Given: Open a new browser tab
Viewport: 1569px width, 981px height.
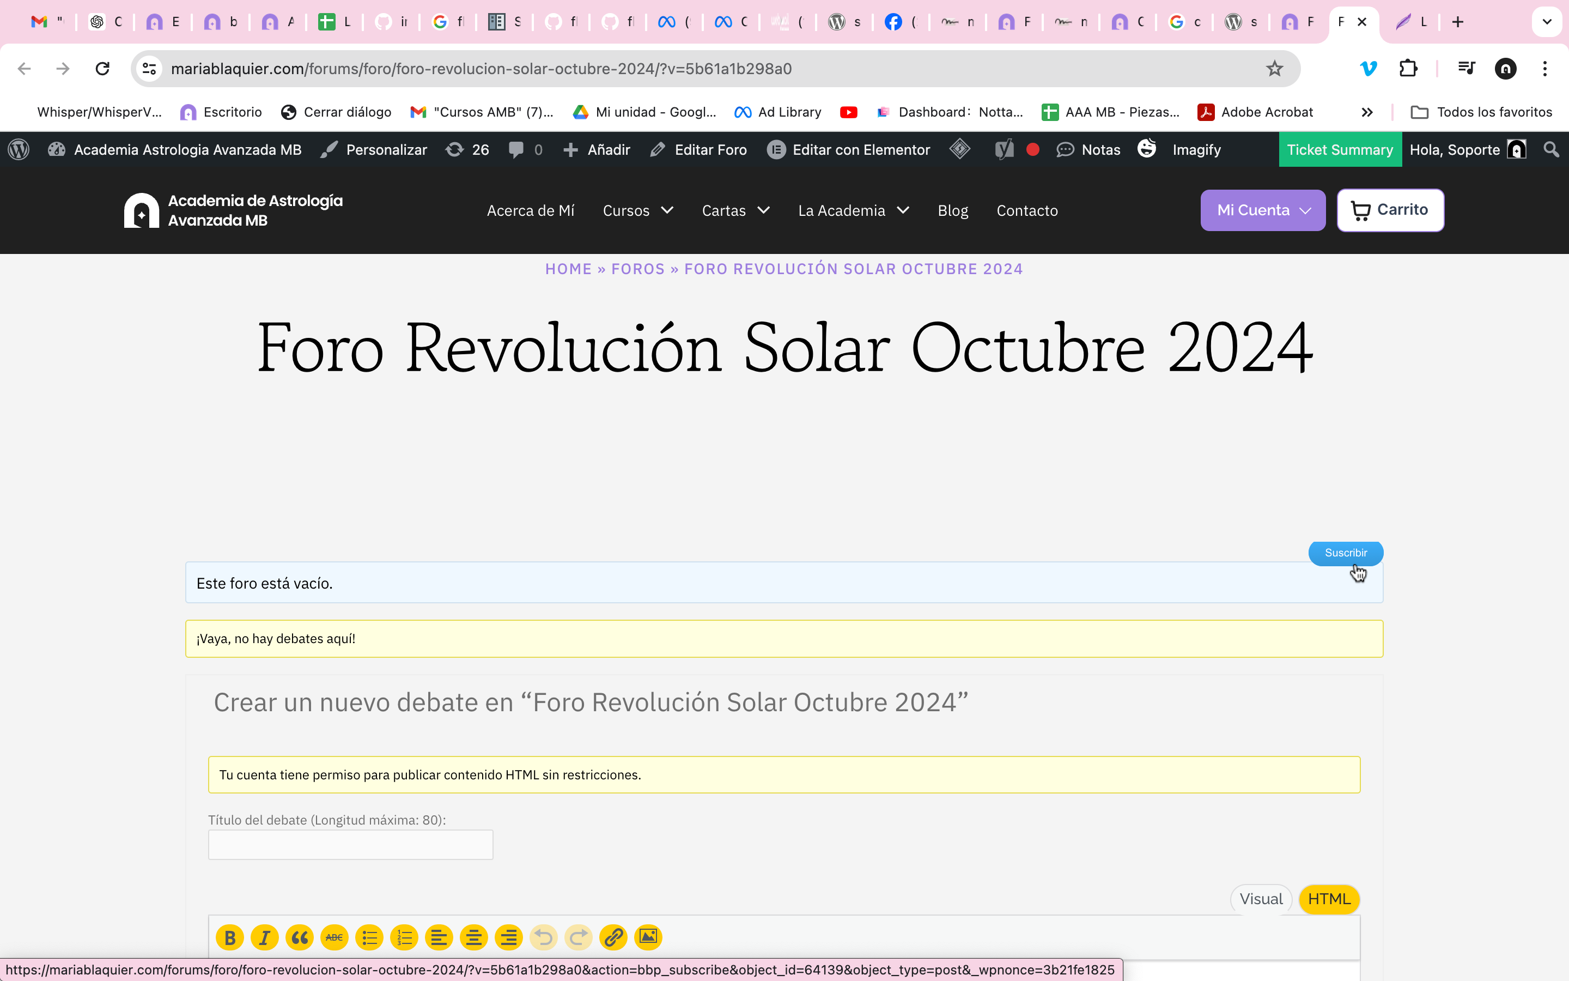Looking at the screenshot, I should (1458, 22).
